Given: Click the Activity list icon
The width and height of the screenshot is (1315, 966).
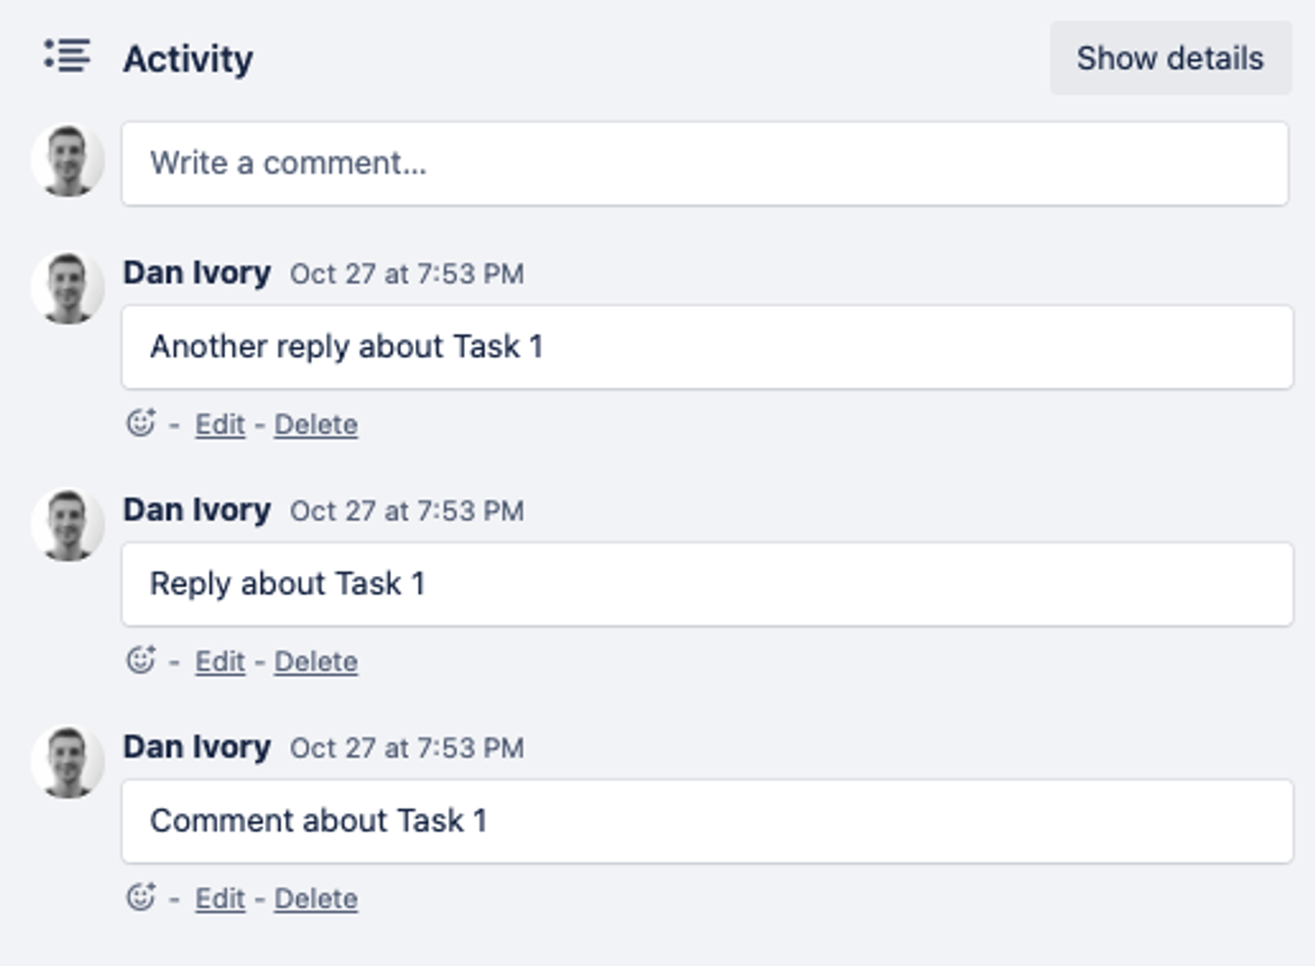Looking at the screenshot, I should pos(68,56).
